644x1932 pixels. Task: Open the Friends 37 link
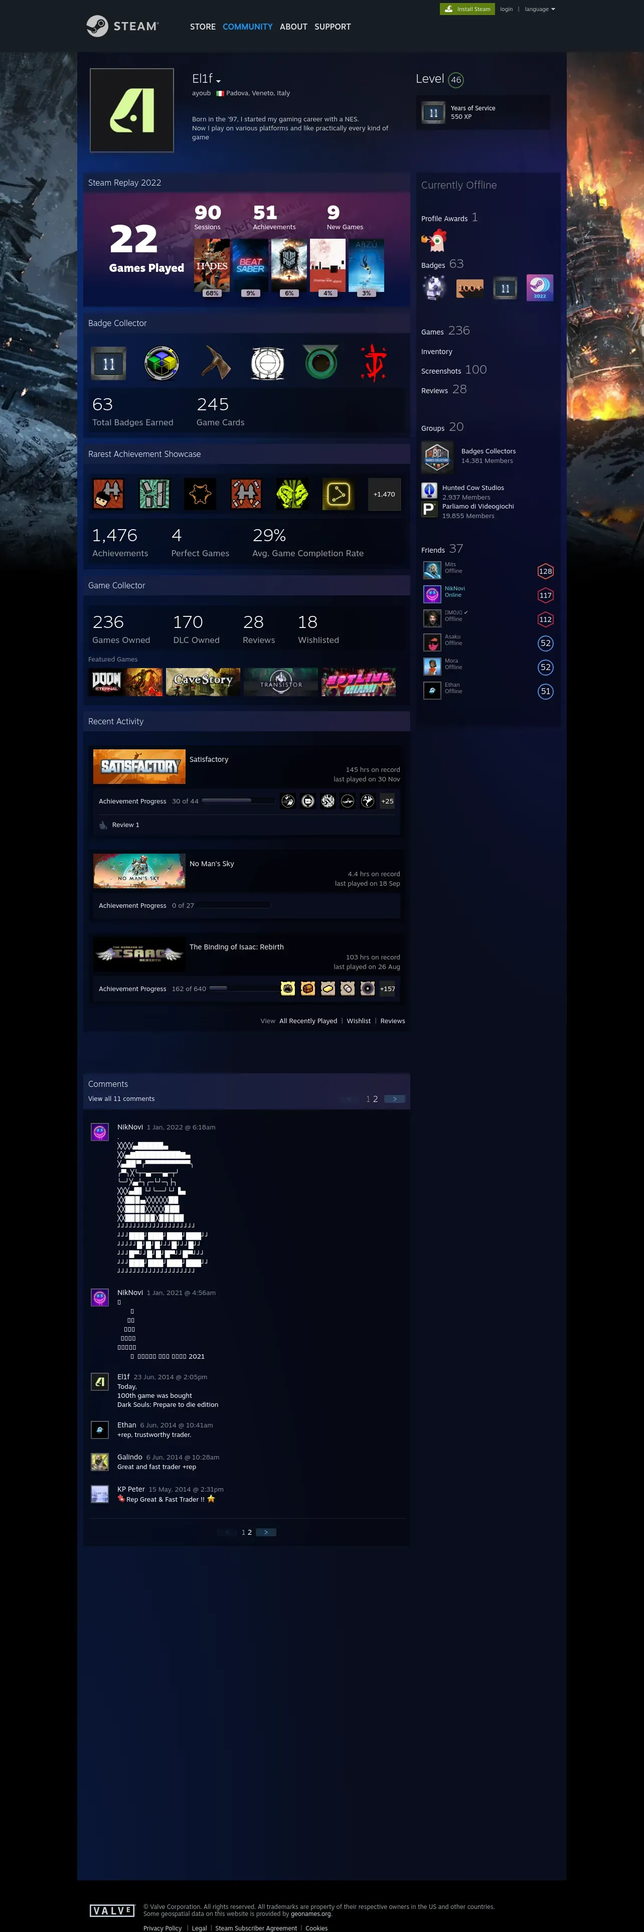[x=441, y=549]
